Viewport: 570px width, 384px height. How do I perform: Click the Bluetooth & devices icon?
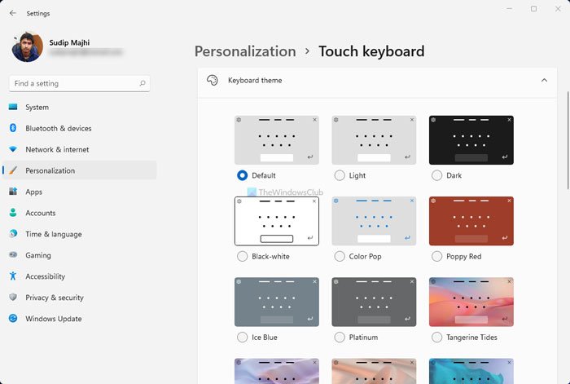click(13, 129)
